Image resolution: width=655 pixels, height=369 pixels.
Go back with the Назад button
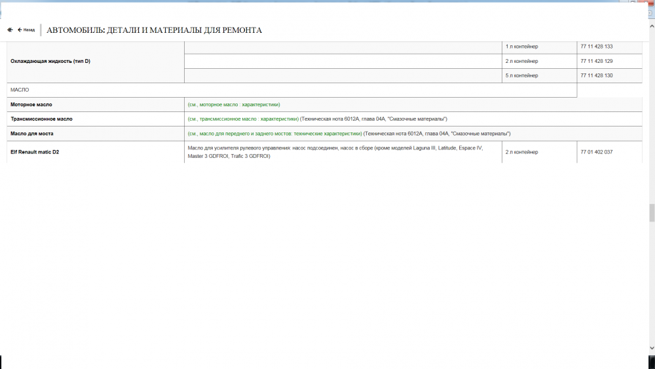[x=26, y=29]
